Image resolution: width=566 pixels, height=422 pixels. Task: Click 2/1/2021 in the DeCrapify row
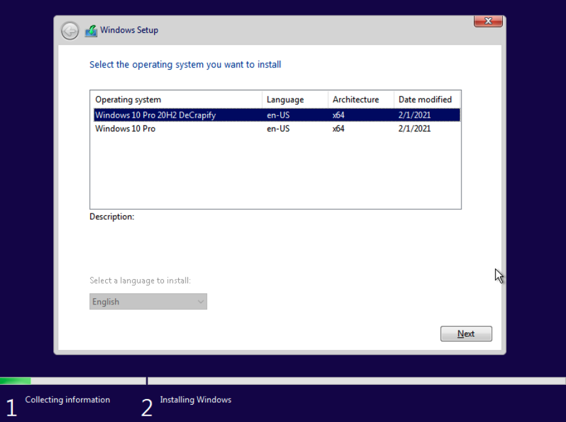414,115
